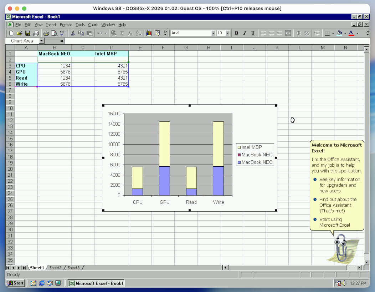Click the Paste clipboard icon
The image size is (375, 292).
(x=89, y=33)
